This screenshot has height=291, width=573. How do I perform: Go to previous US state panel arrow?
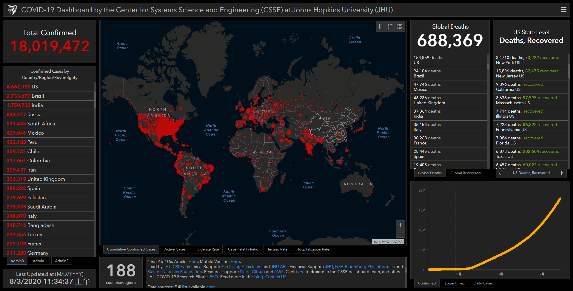(500, 173)
